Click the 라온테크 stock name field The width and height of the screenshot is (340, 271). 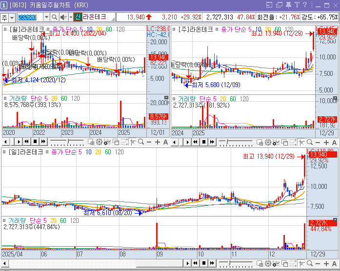pos(99,17)
